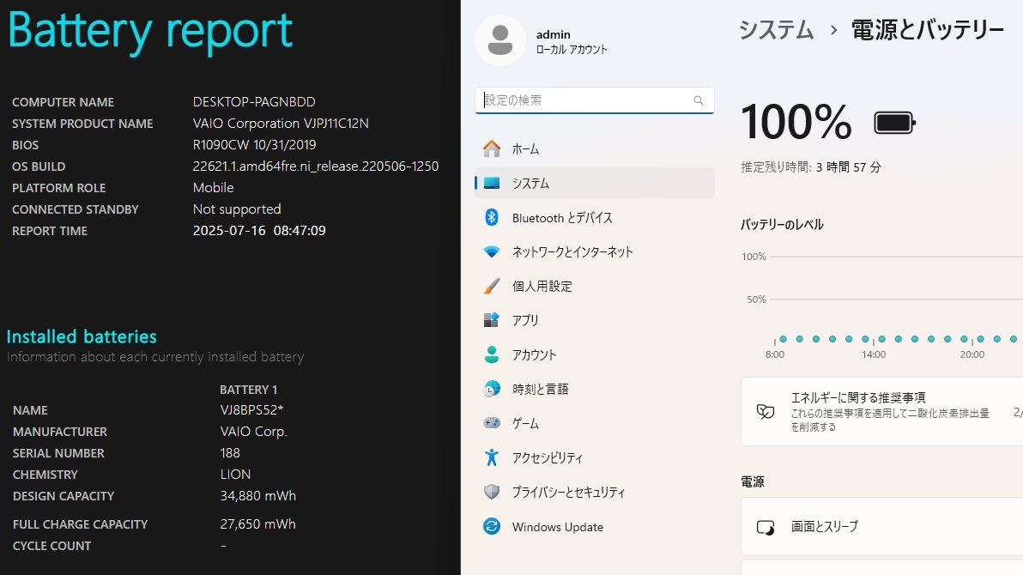Open アクセシビリティ settings
Screen dimensions: 1023x575
pyautogui.click(x=595, y=457)
